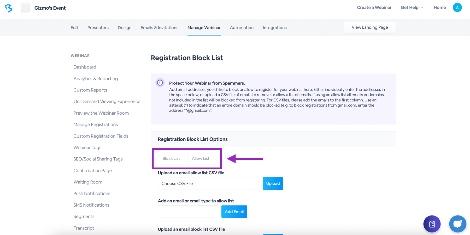The height and width of the screenshot is (235, 470).
Task: Click the Choose CSV File field
Action: [208, 183]
